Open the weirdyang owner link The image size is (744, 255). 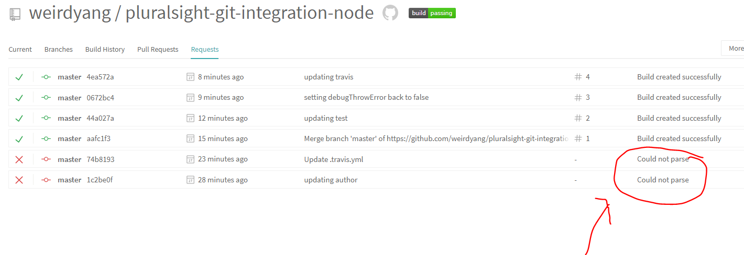click(x=70, y=13)
